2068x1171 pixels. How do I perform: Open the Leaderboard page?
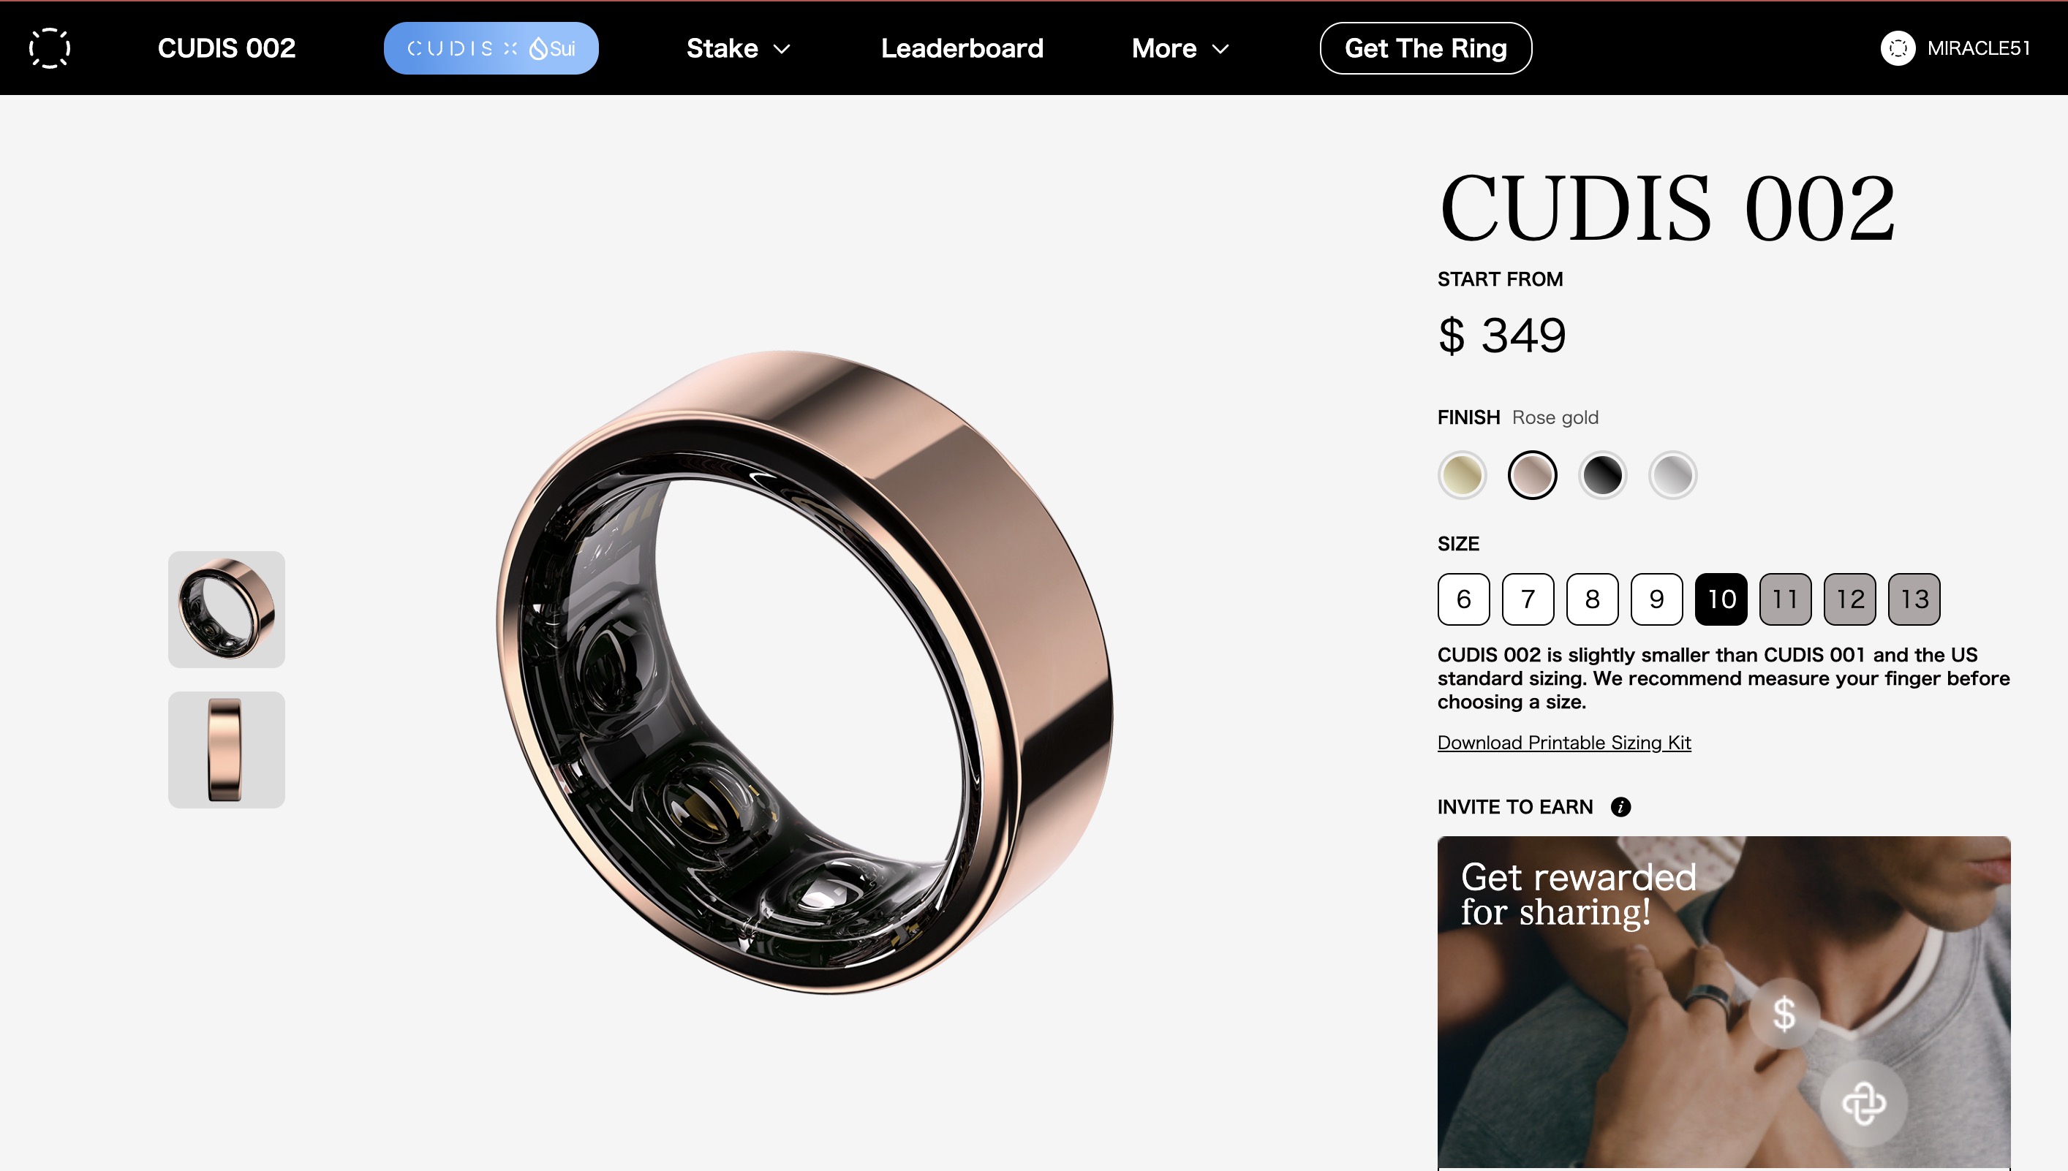[962, 48]
